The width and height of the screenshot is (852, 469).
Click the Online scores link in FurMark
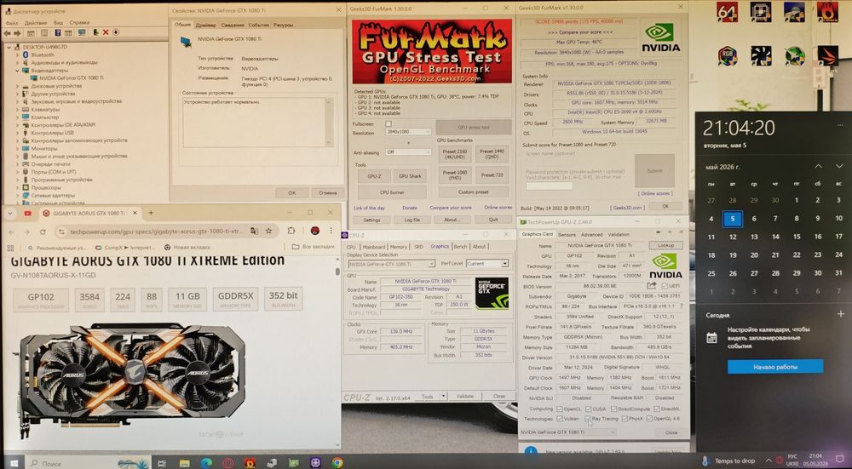point(498,208)
